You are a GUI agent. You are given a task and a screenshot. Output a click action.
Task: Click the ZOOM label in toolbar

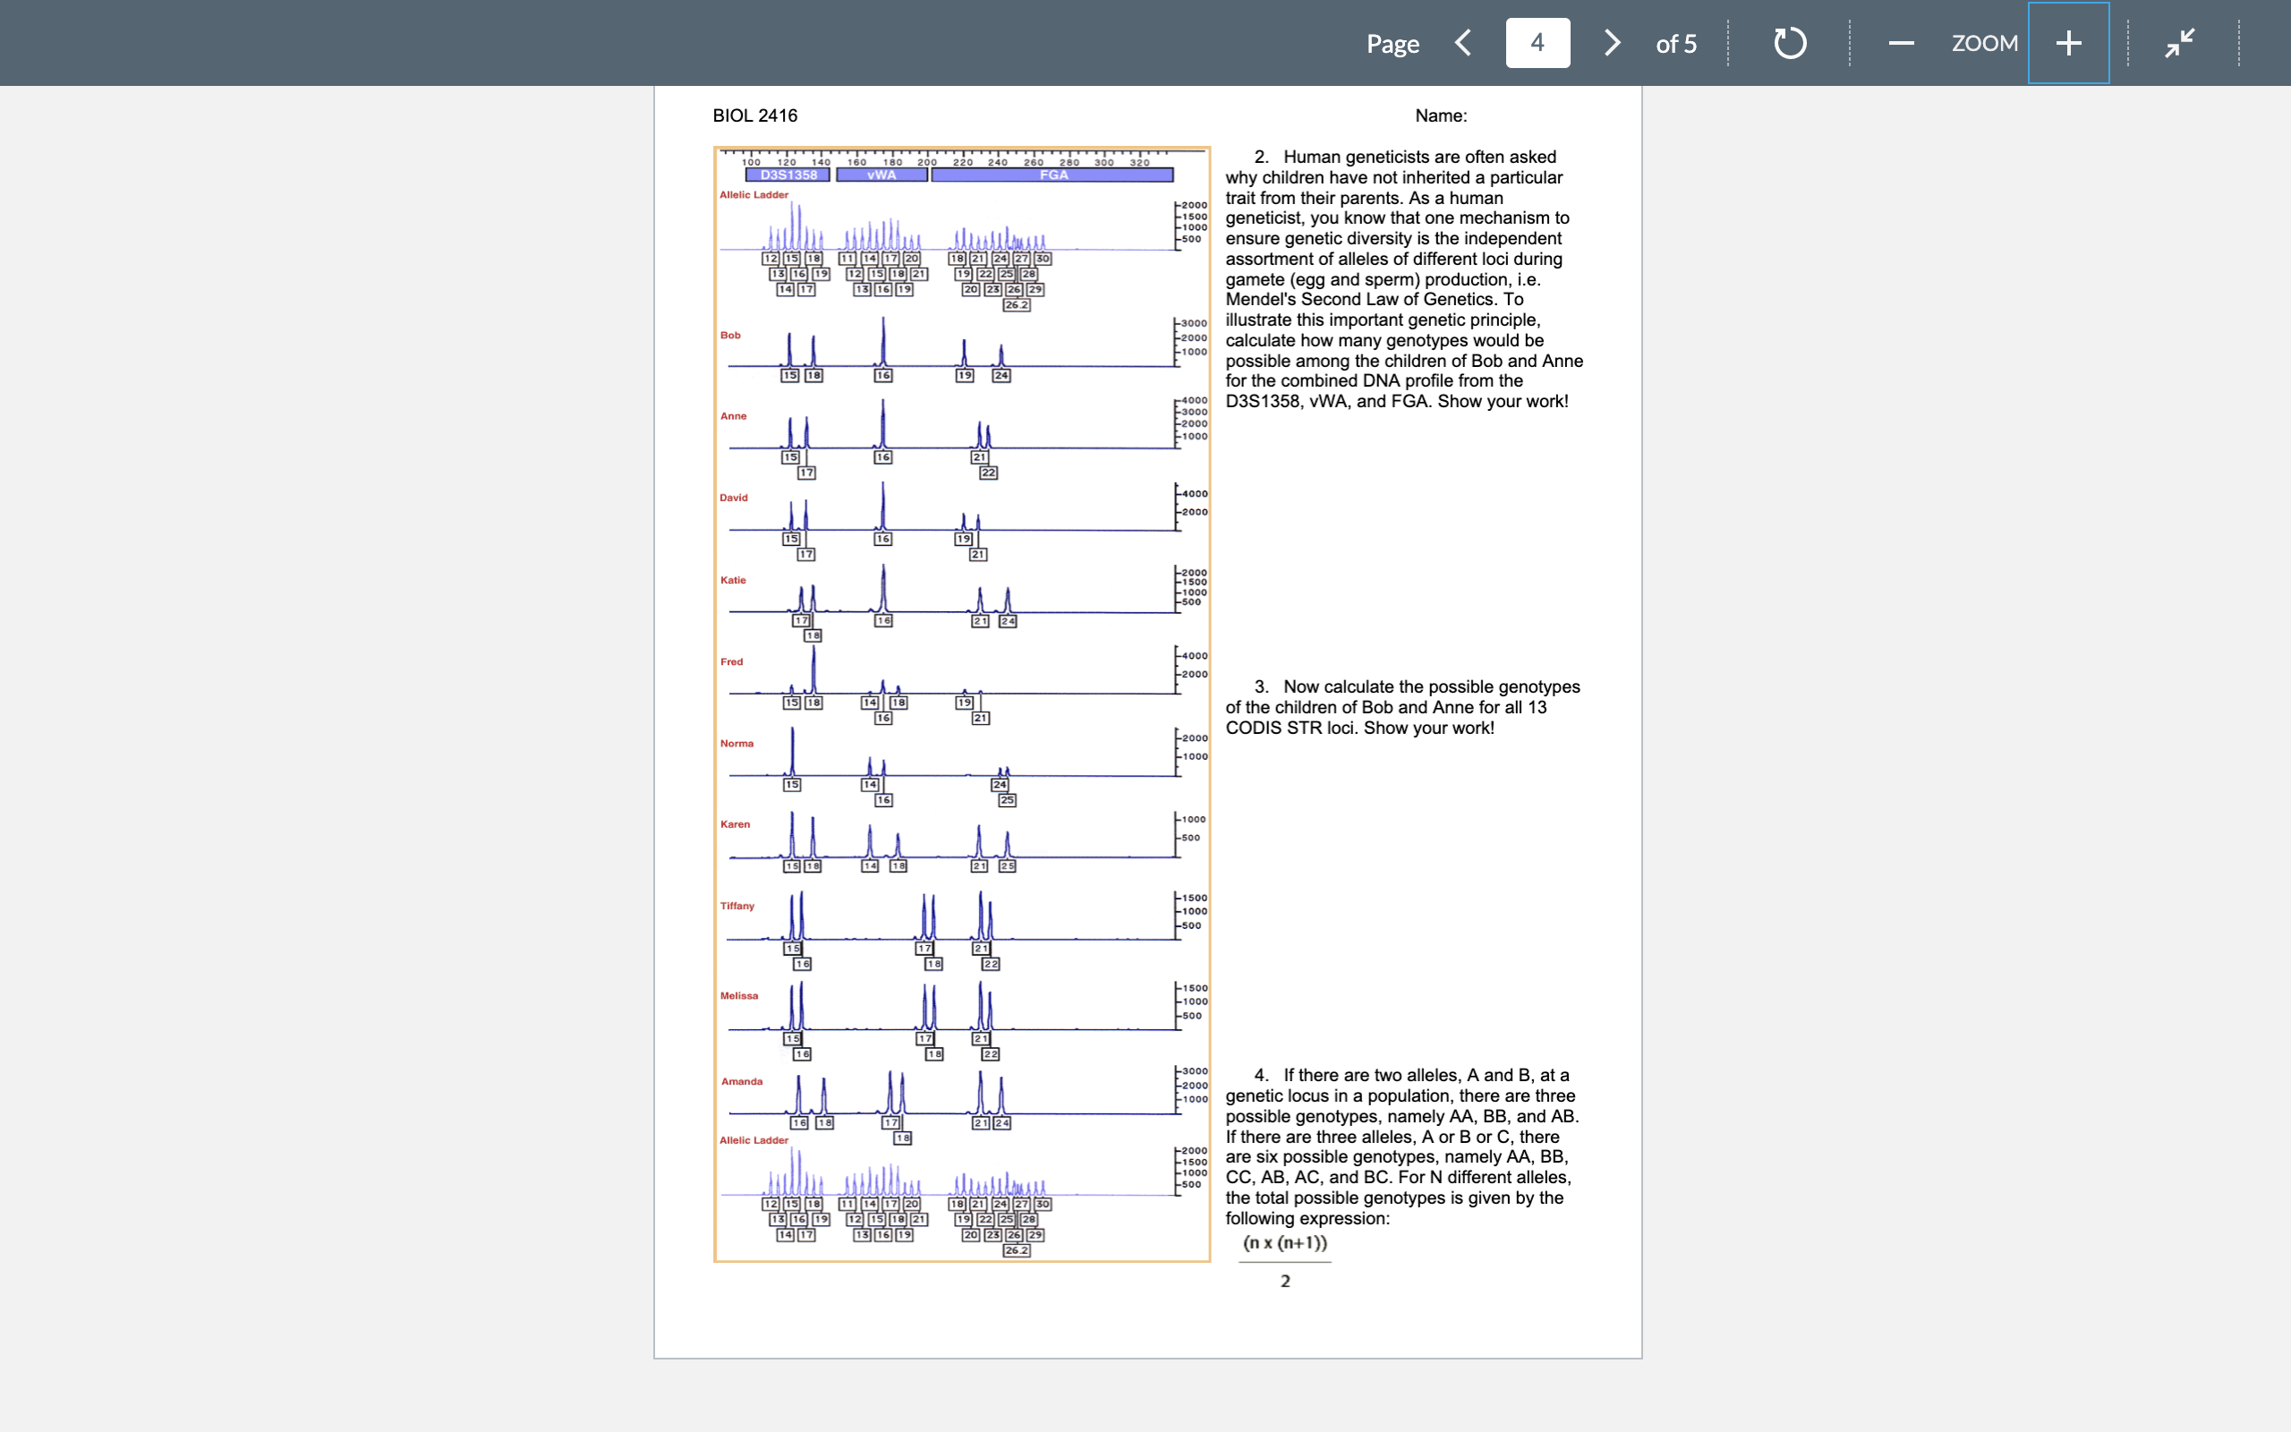coord(1984,43)
